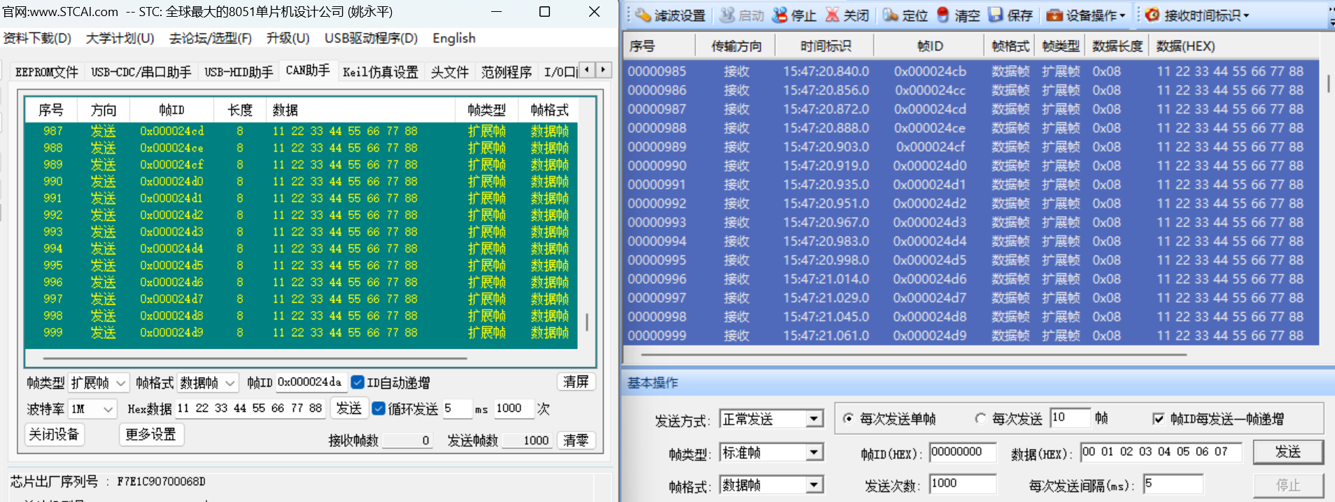This screenshot has height=502, width=1335.
Task: Click the 数据(HEX) field in right panel
Action: coord(1161,452)
